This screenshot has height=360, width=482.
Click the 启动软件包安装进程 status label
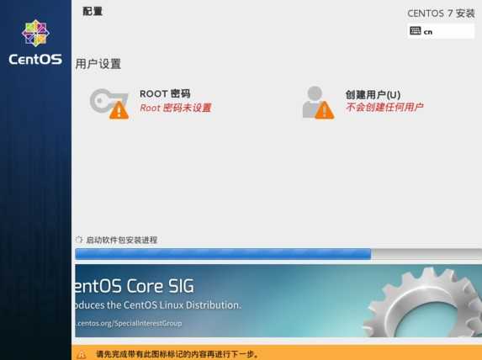pyautogui.click(x=122, y=240)
